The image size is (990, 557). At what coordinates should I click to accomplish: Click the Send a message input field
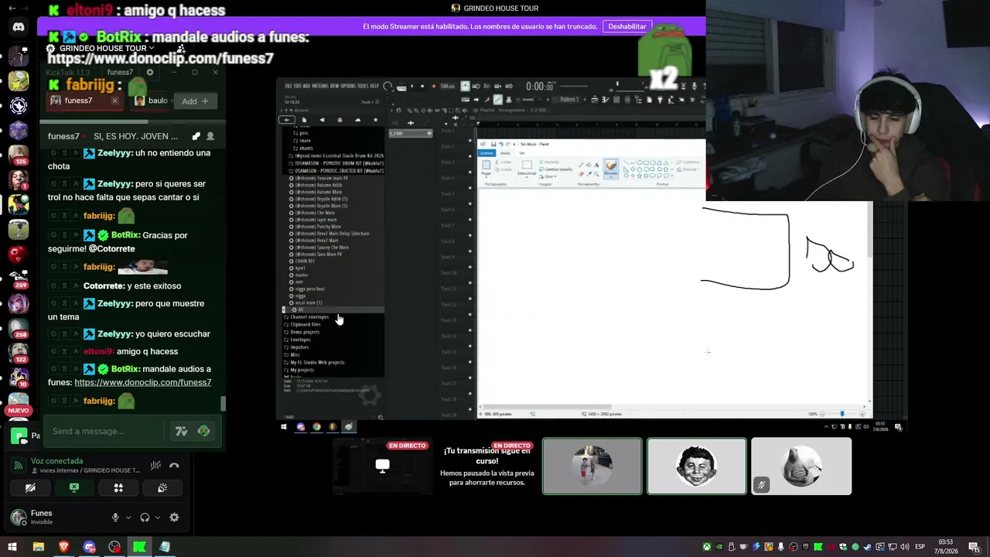click(x=104, y=431)
